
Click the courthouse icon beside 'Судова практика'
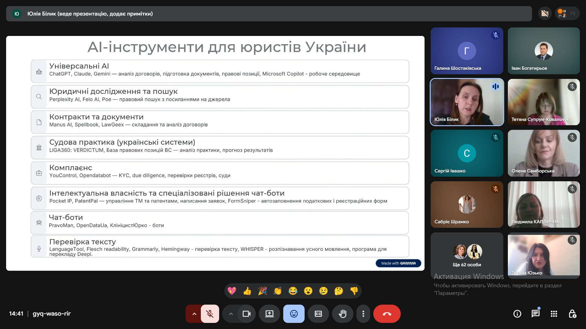(x=39, y=147)
